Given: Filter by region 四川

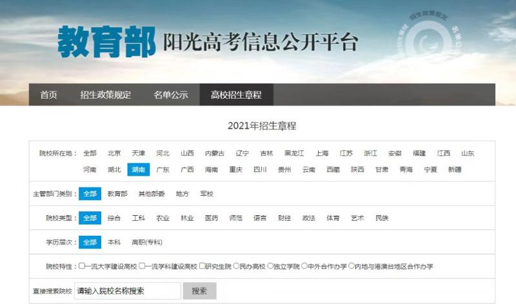Looking at the screenshot, I should tap(260, 169).
